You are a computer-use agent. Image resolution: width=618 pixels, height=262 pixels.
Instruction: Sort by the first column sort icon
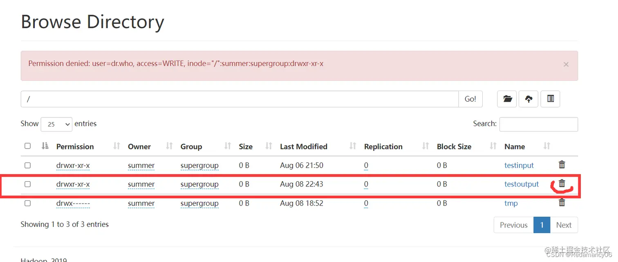[45, 146]
